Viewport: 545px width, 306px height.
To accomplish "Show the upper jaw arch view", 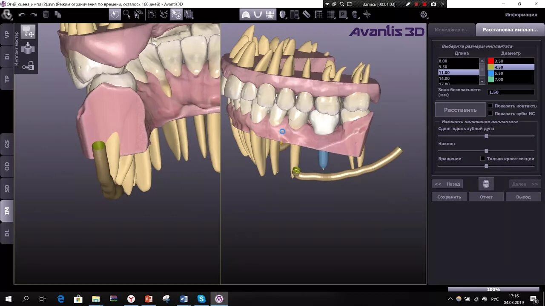I will (x=246, y=14).
